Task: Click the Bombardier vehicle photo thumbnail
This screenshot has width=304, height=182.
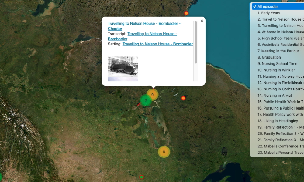Action: pyautogui.click(x=123, y=69)
